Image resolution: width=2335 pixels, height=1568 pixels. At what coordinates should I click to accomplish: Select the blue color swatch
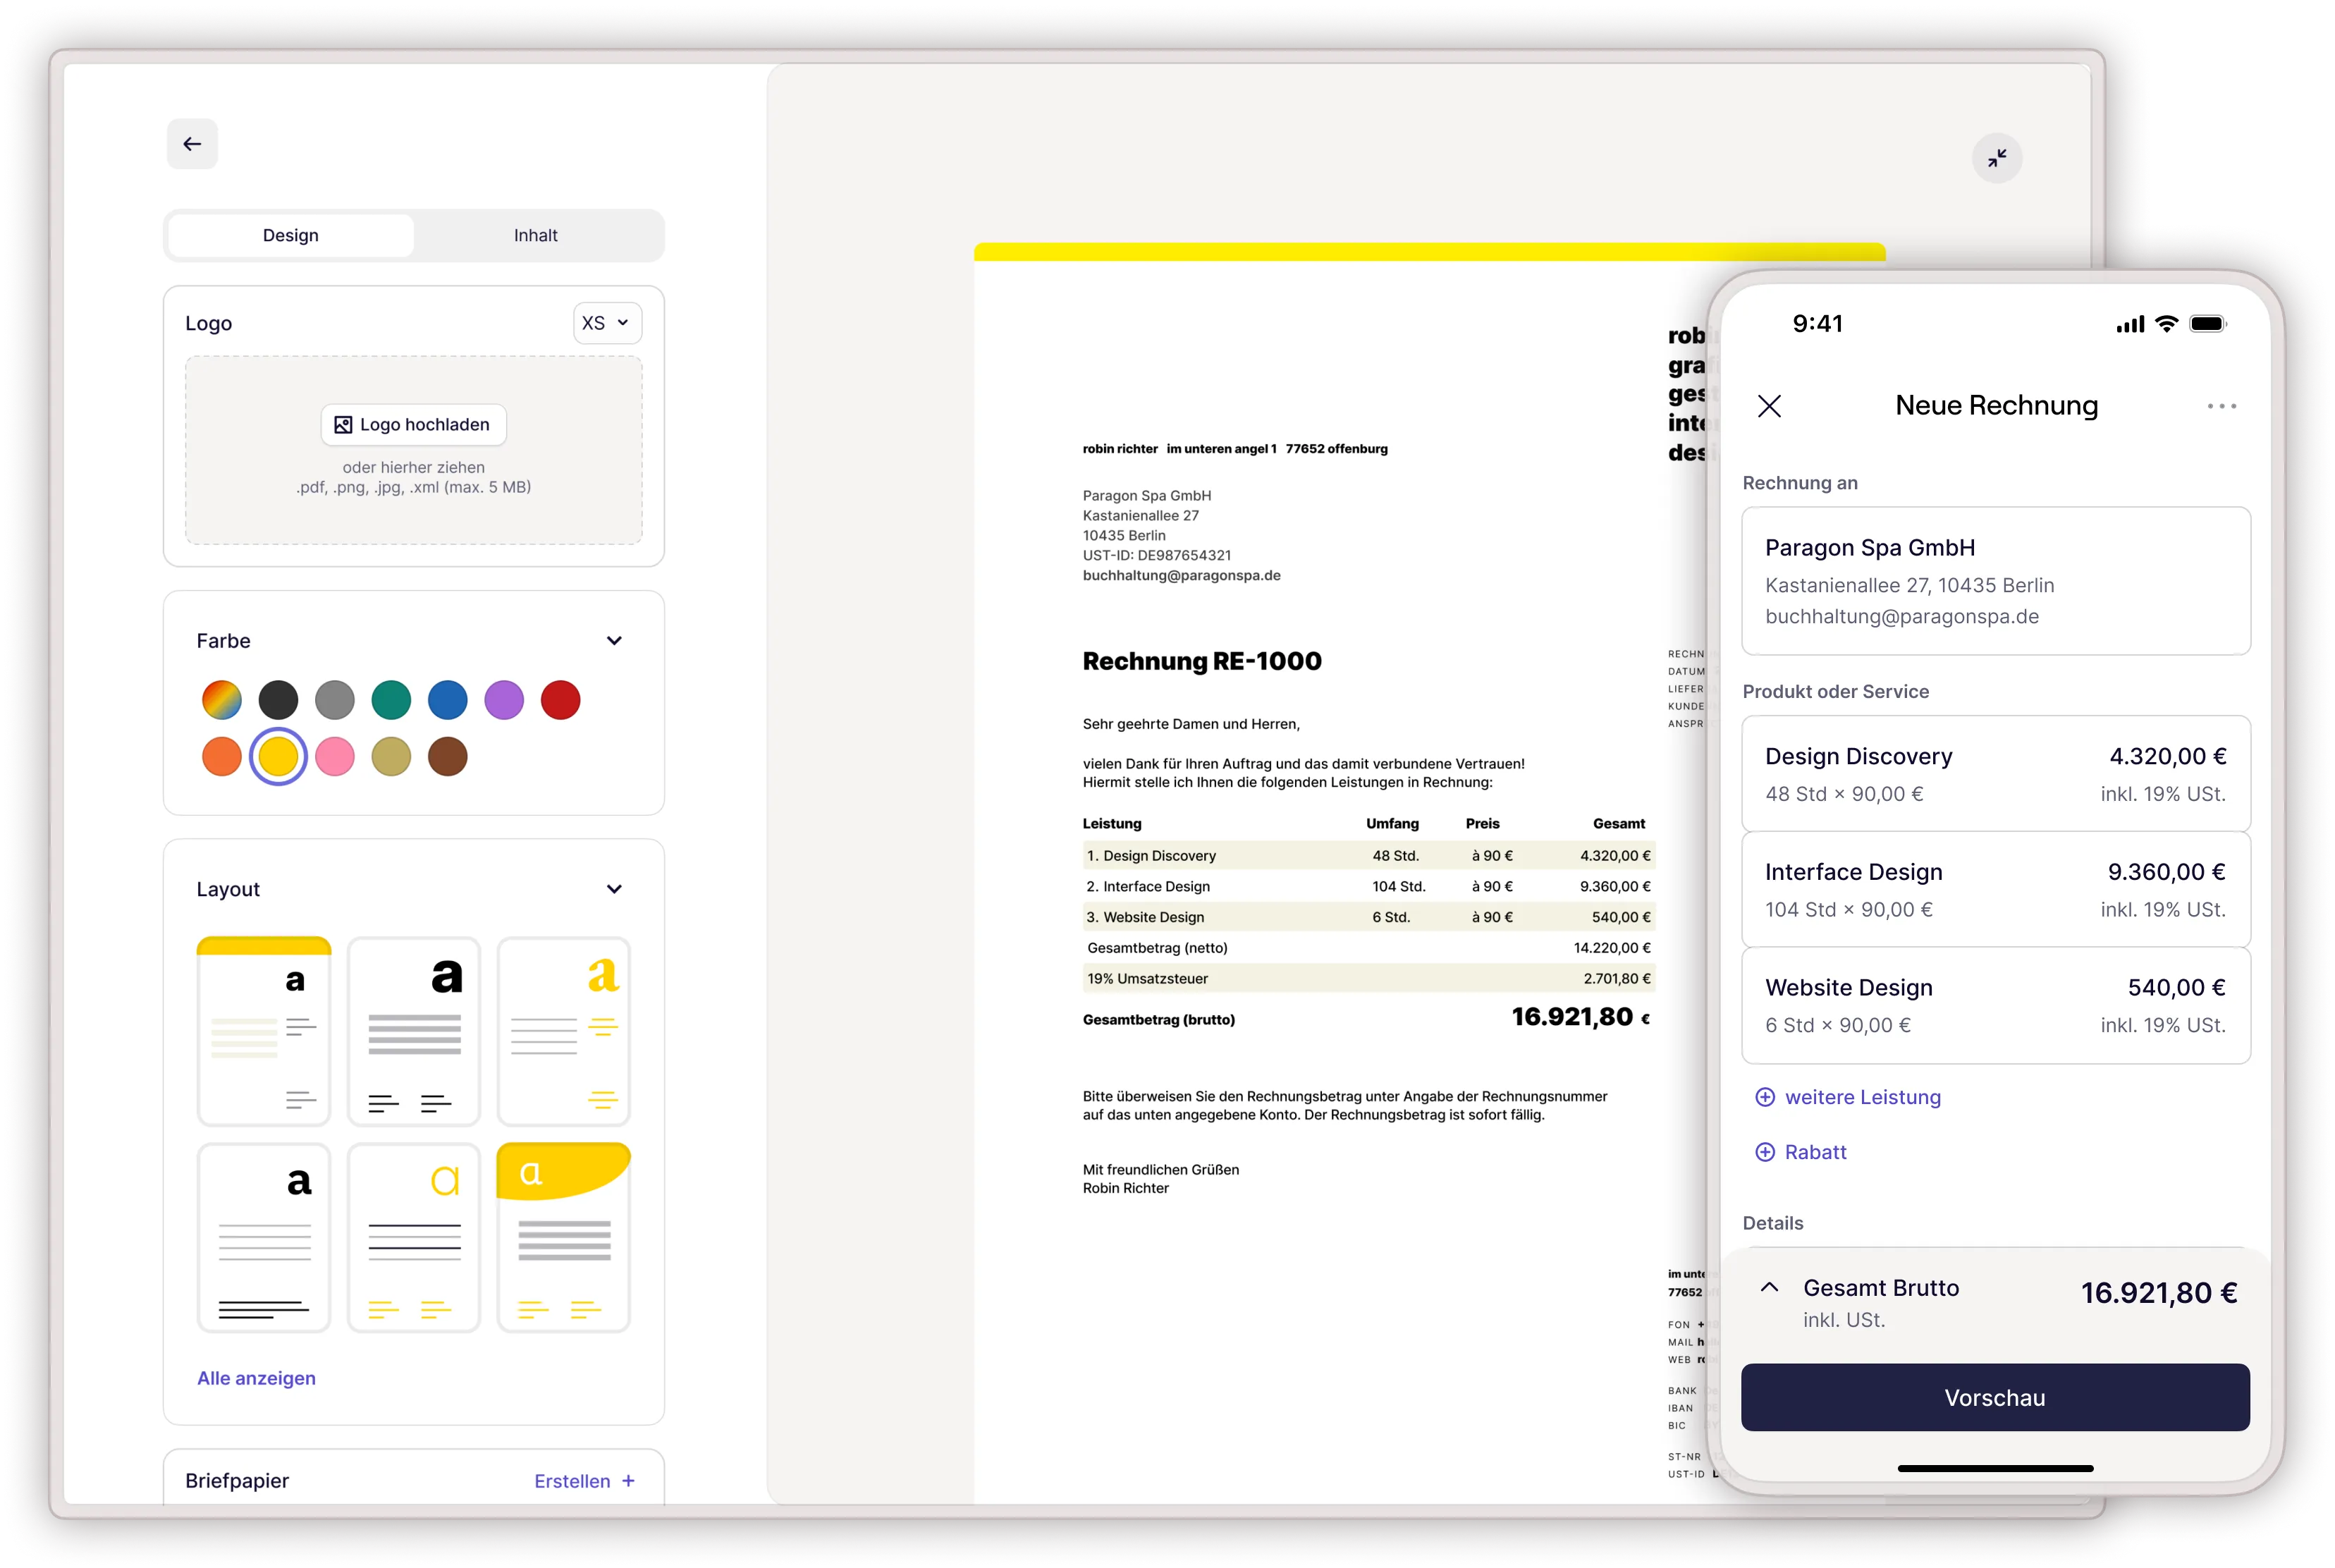pyautogui.click(x=447, y=700)
